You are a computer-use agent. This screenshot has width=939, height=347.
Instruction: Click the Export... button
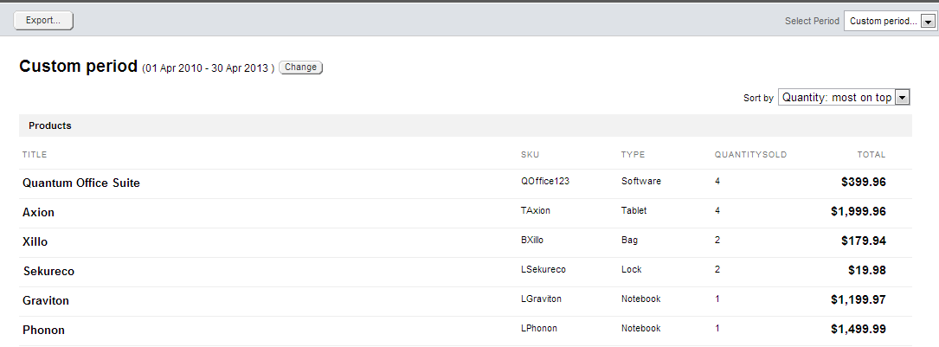pyautogui.click(x=43, y=21)
